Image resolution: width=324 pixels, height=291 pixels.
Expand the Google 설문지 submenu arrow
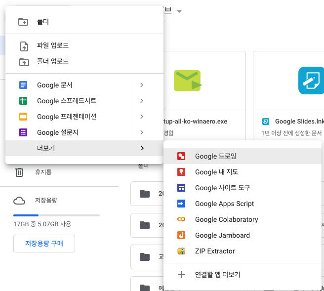click(142, 132)
